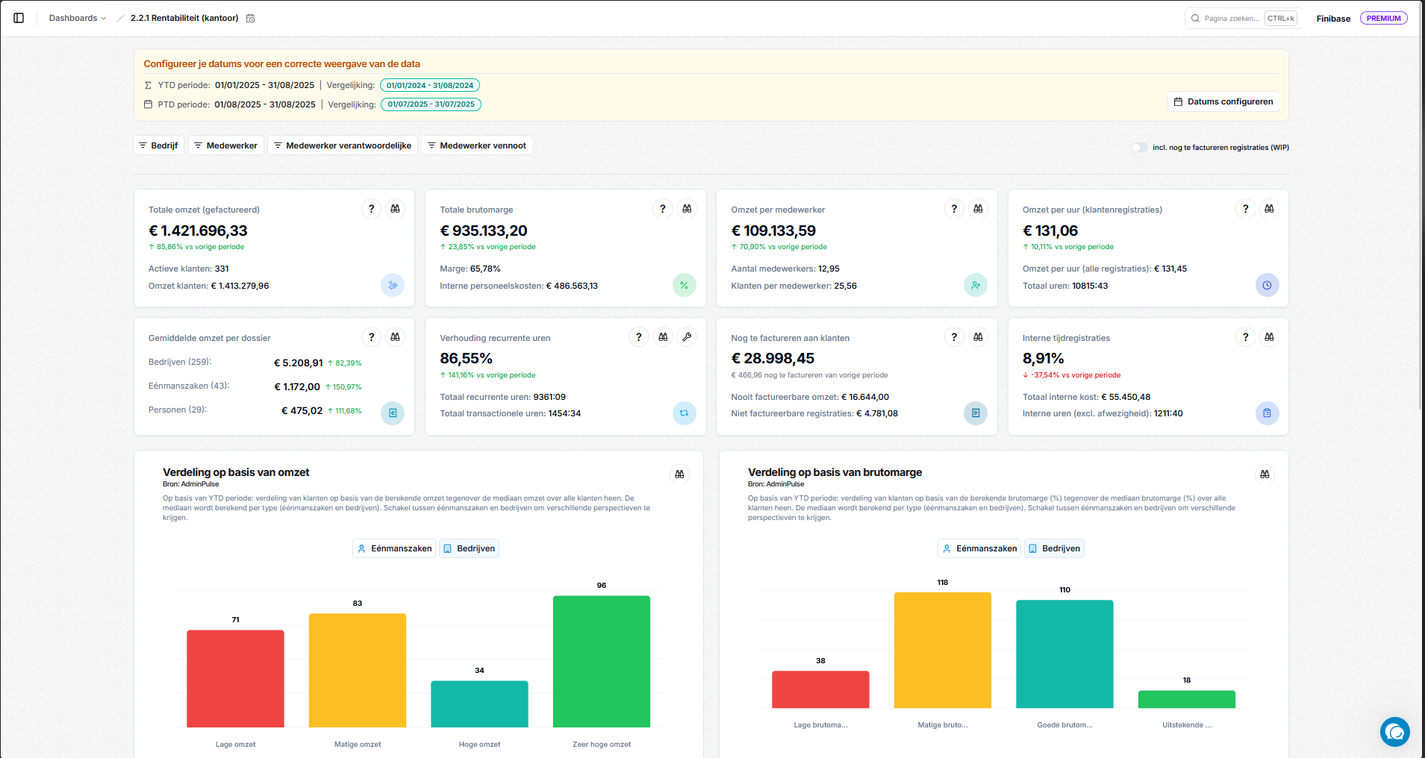The width and height of the screenshot is (1425, 758).
Task: Open the Medewerker verantwoordelijke filter
Action: 342,145
